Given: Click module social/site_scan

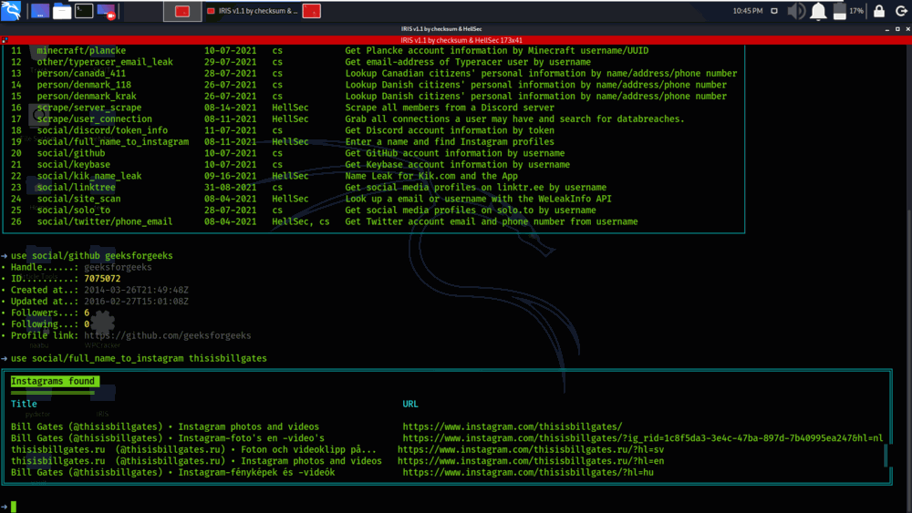Looking at the screenshot, I should (x=78, y=199).
